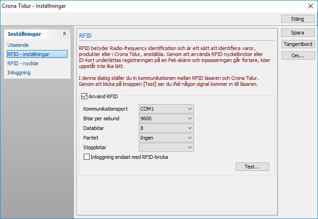Viewport: 318px width, 219px height.
Task: Open RFID - nycklar settings
Action: pos(23,63)
